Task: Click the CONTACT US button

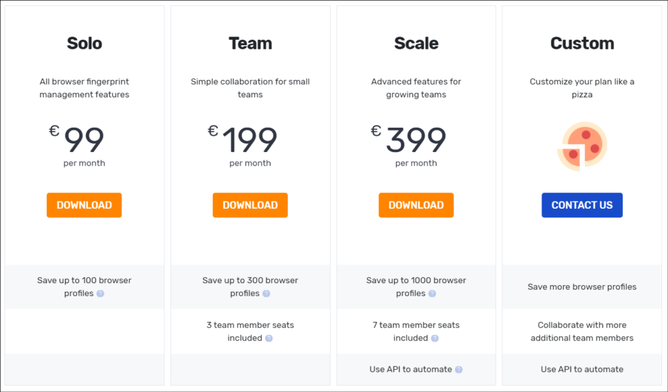Action: pos(582,205)
